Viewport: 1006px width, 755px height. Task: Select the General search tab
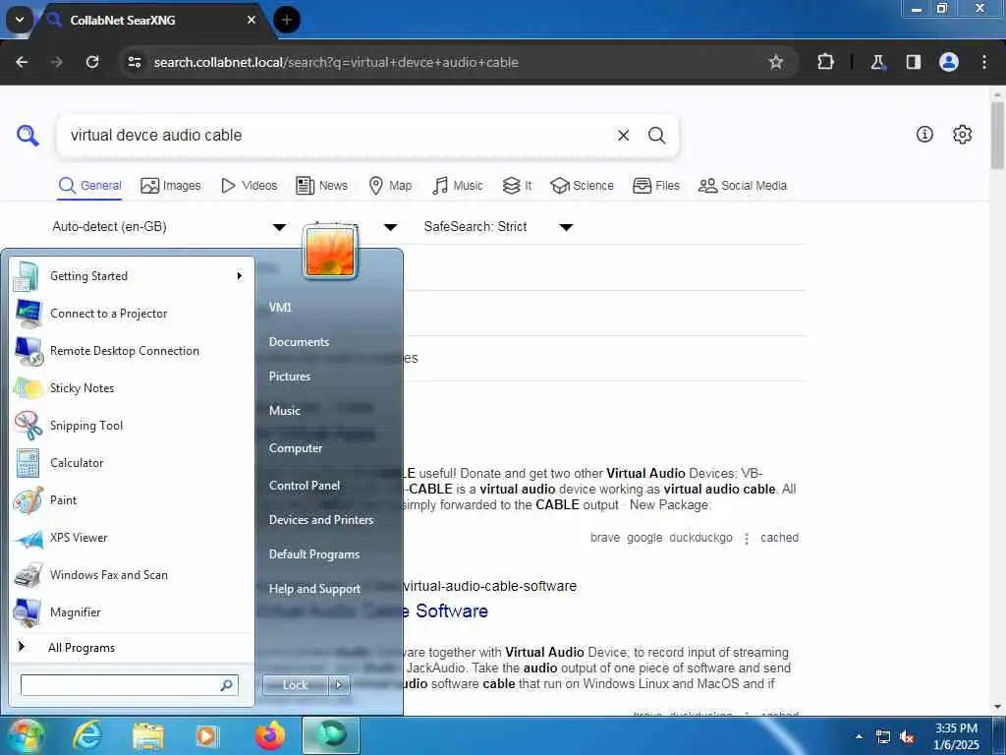tap(89, 186)
